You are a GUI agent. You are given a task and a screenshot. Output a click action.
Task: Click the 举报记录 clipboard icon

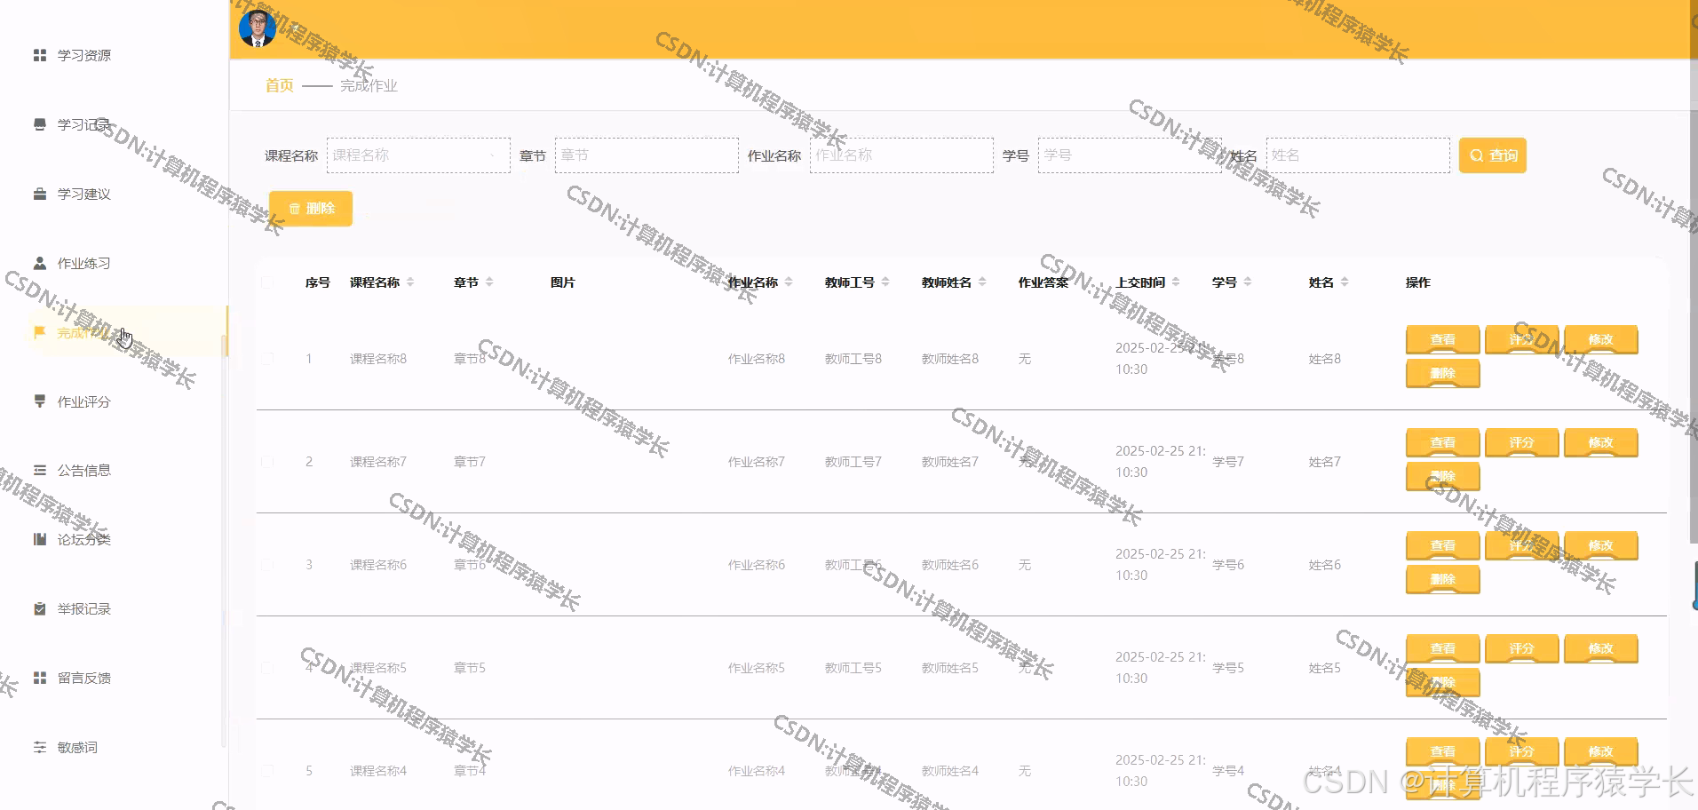[40, 608]
